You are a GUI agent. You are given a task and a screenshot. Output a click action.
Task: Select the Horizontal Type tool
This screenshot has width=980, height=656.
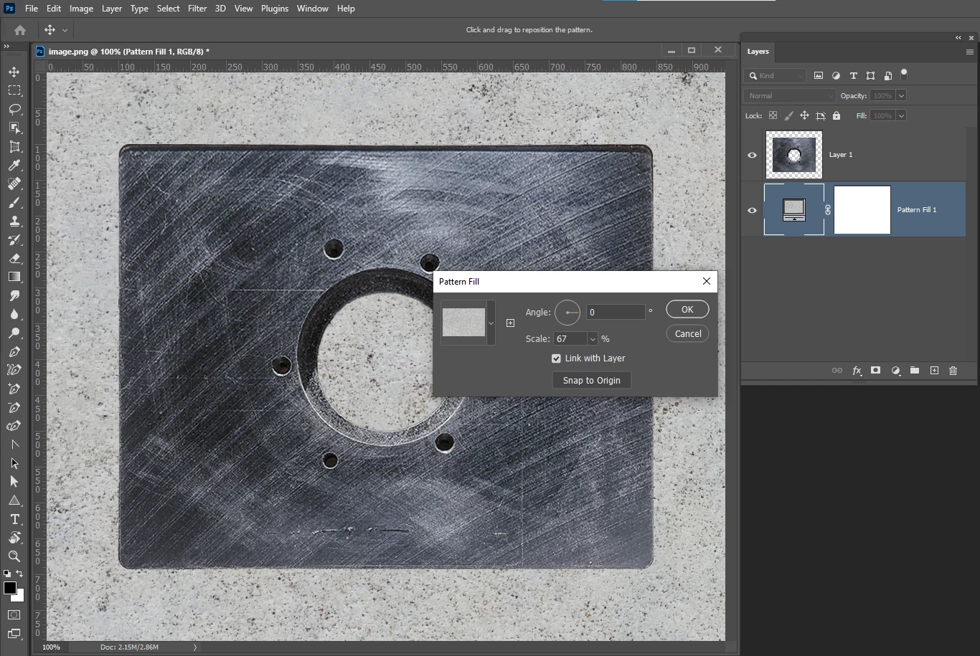click(x=14, y=519)
